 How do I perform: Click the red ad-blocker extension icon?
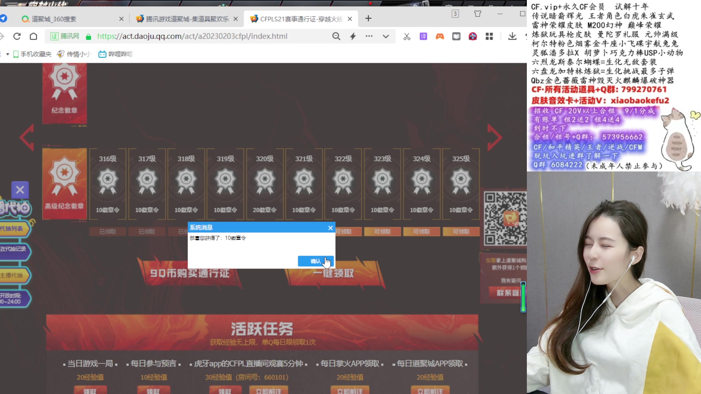click(x=473, y=36)
